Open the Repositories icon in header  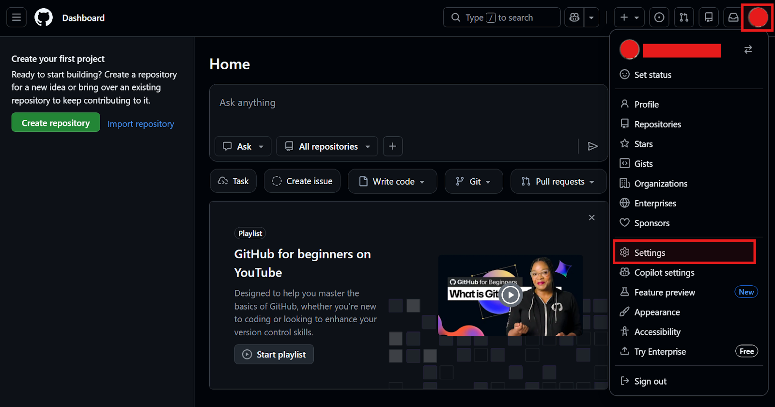(709, 18)
